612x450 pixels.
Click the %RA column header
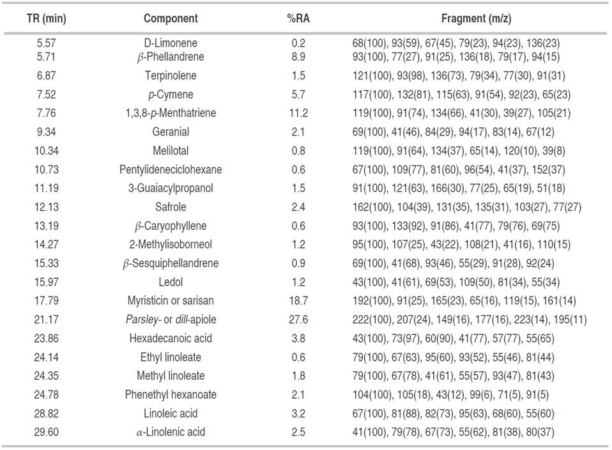pos(299,19)
